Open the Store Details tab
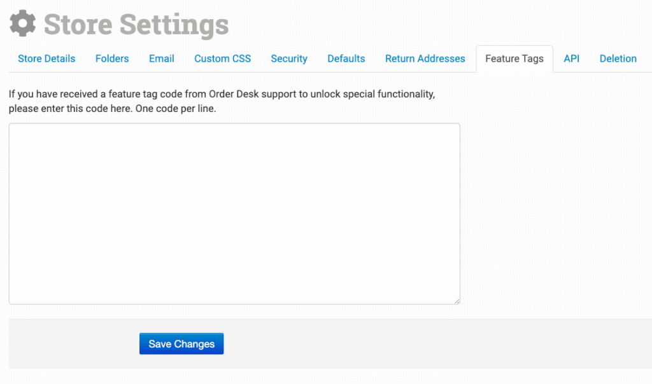This screenshot has height=384, width=652. click(x=46, y=58)
